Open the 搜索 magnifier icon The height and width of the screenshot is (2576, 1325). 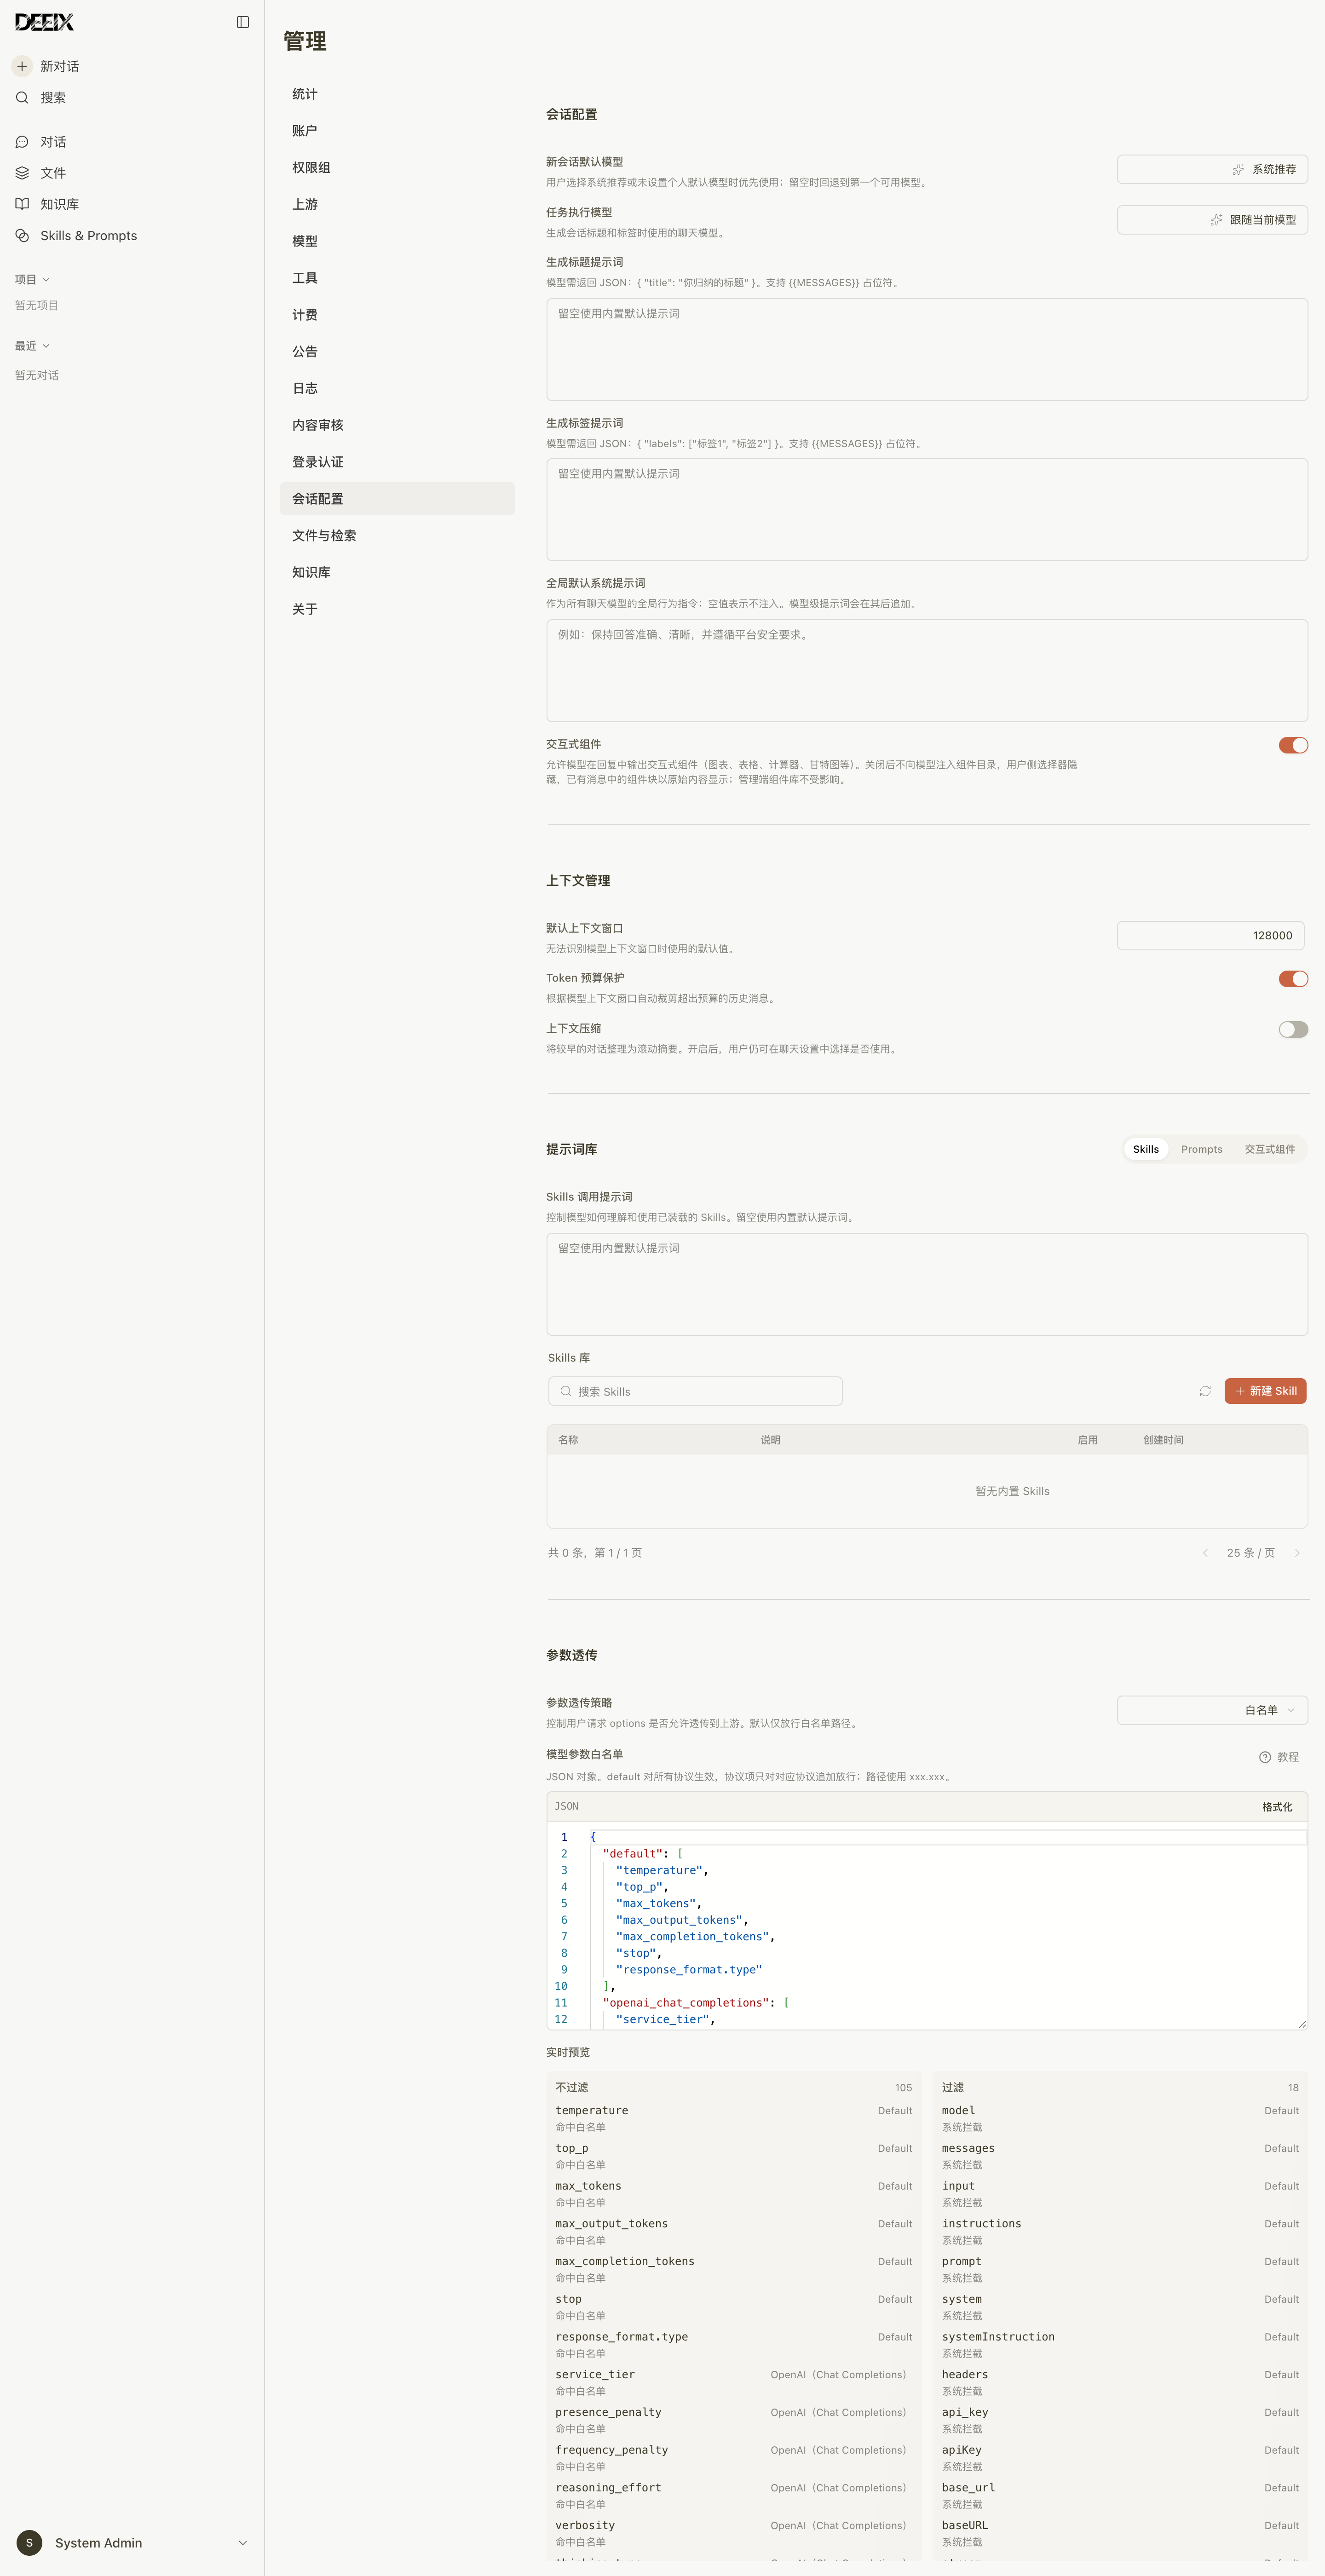pyautogui.click(x=22, y=97)
